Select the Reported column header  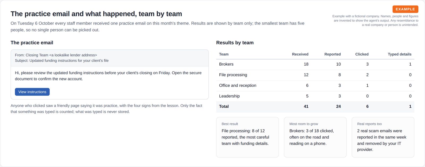pyautogui.click(x=333, y=54)
